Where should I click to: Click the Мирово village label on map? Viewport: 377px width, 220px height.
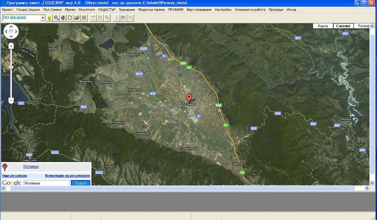[x=239, y=164]
